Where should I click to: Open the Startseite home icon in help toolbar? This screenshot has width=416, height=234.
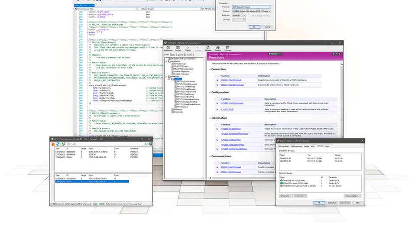tap(208, 48)
